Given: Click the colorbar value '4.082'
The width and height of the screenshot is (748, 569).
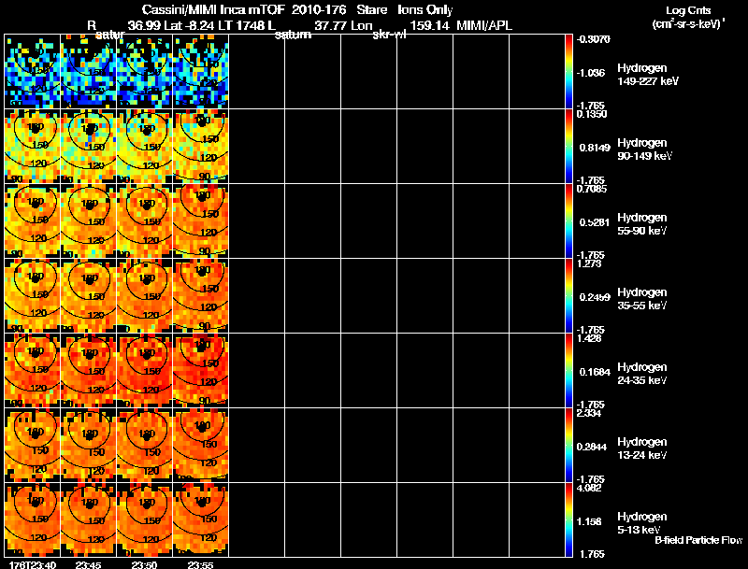Looking at the screenshot, I should [590, 488].
